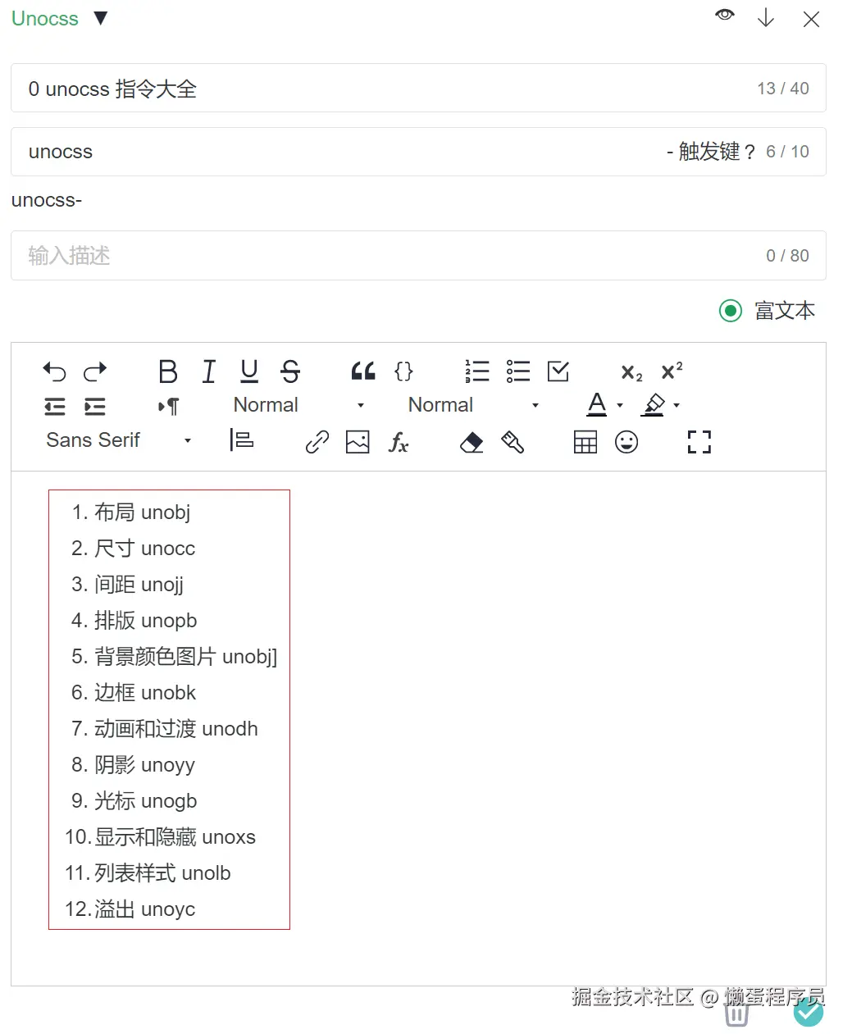The width and height of the screenshot is (852, 1034).
Task: Close the Unocss panel
Action: tap(811, 19)
